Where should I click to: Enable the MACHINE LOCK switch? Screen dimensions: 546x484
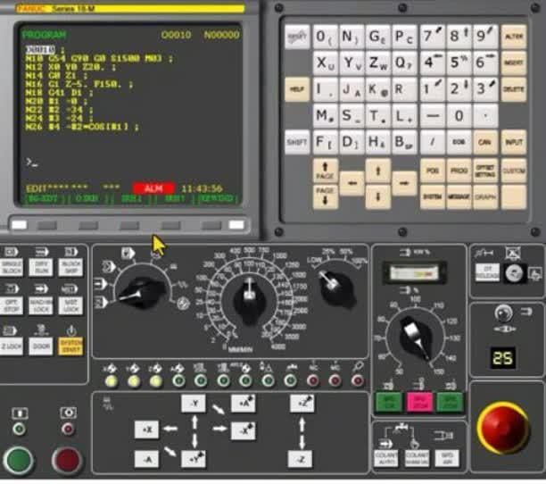tap(43, 305)
